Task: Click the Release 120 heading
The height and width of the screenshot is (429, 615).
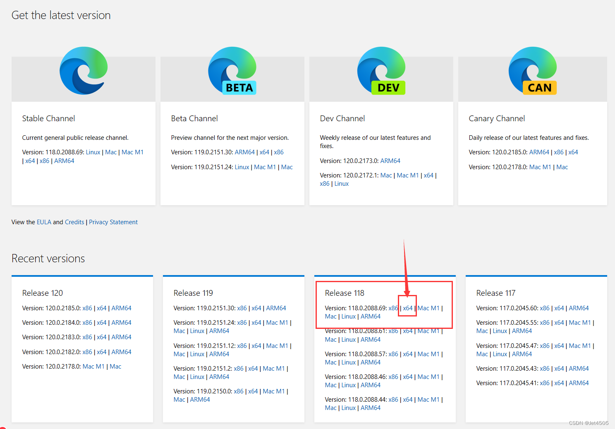Action: coord(43,293)
